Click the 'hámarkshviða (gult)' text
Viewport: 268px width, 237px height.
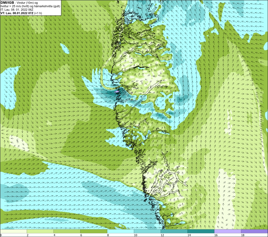click(47, 6)
